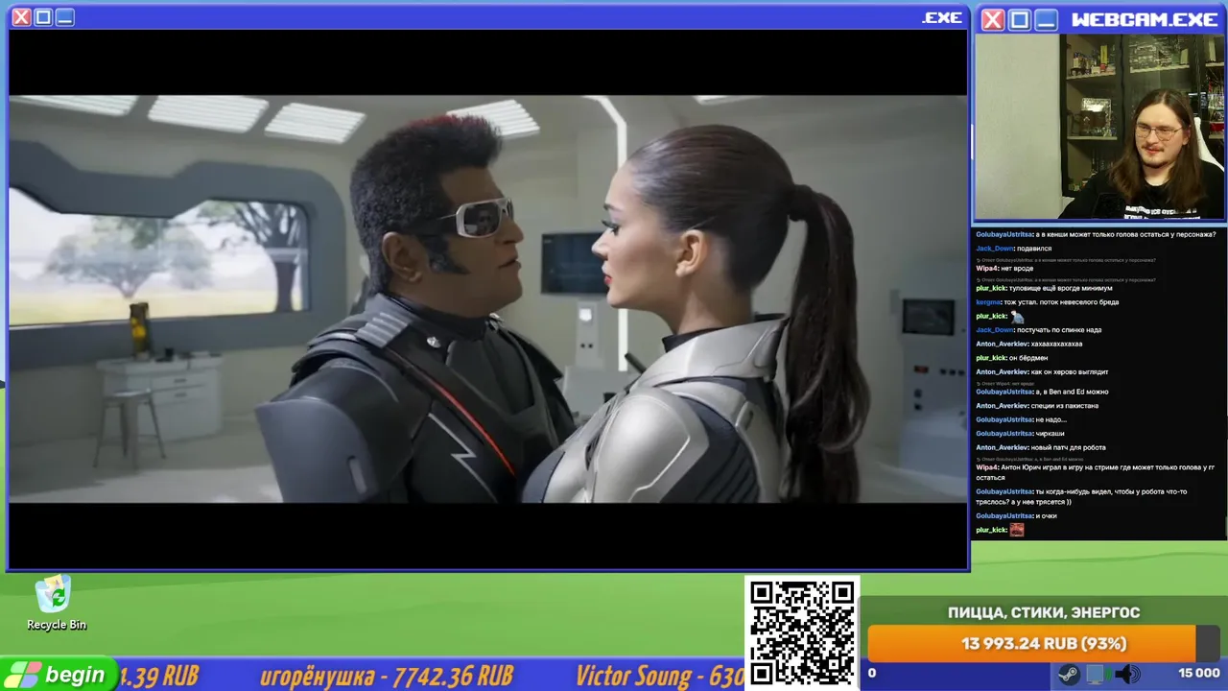Viewport: 1228px width, 691px height.
Task: Click GolubayaUstritsa's message 'чиркаши'
Action: (x=1020, y=434)
